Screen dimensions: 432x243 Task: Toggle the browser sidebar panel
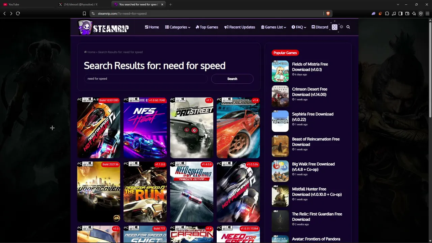[x=400, y=13]
